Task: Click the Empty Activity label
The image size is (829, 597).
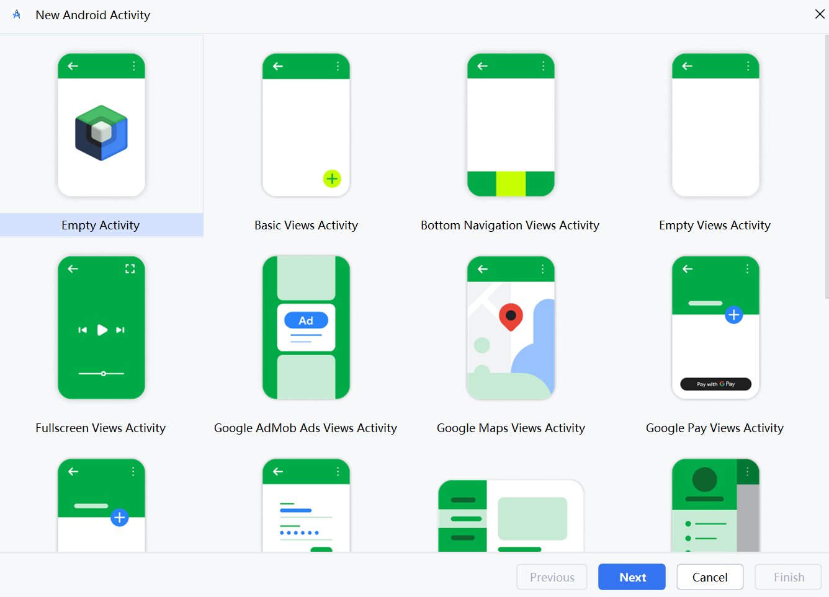Action: tap(101, 226)
